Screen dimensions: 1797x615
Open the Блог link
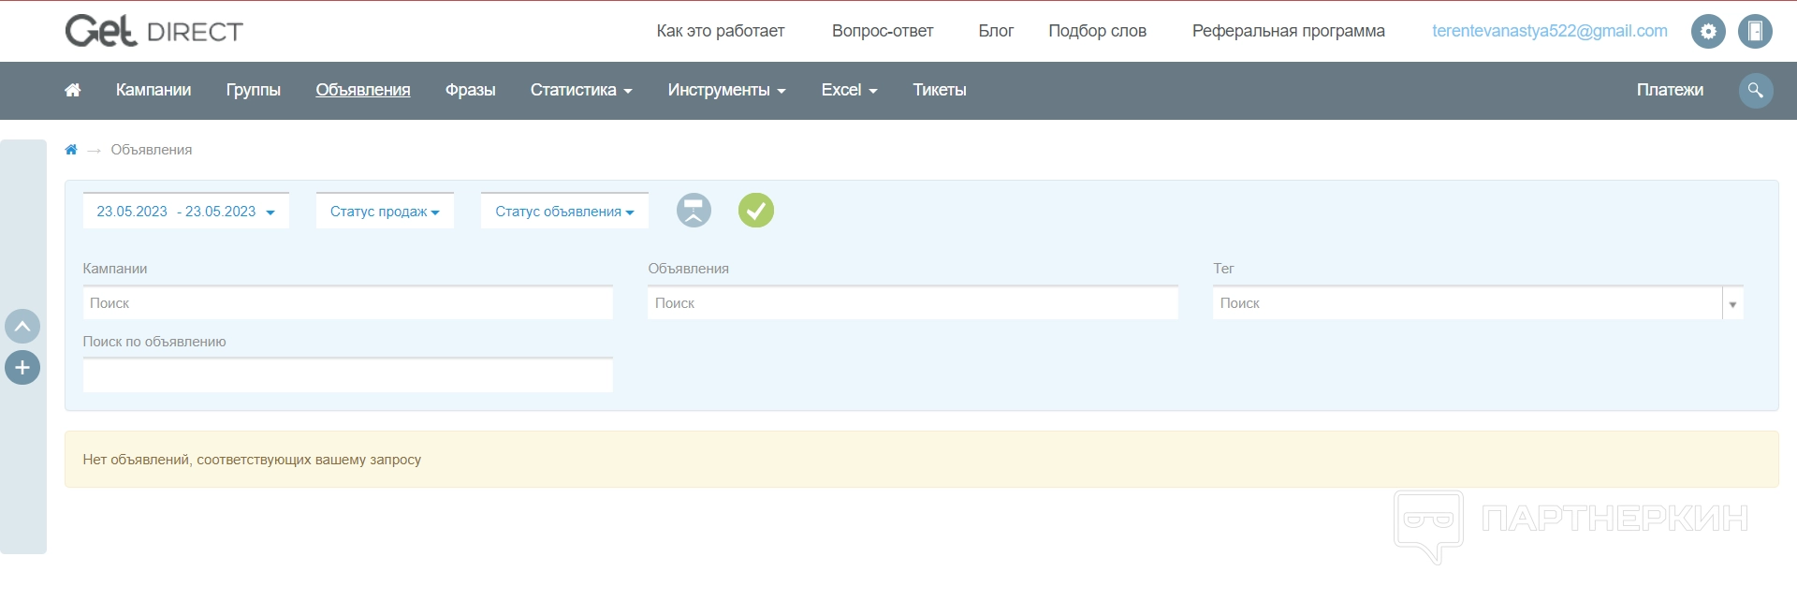[996, 31]
